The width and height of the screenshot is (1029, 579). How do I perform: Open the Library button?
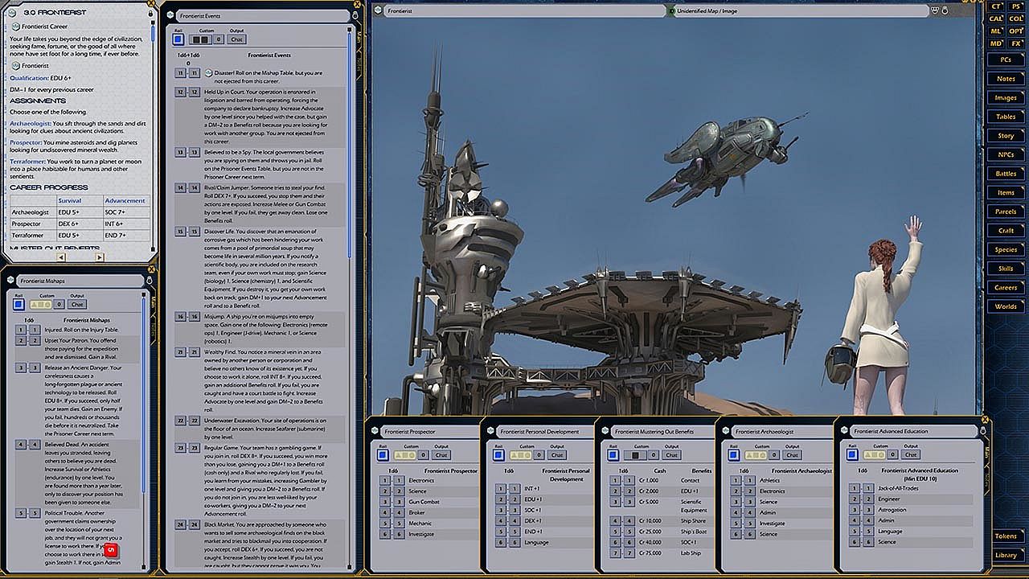pos(1006,555)
